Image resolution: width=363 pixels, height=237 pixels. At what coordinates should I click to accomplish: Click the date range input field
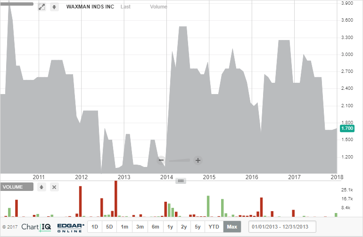[282, 227]
